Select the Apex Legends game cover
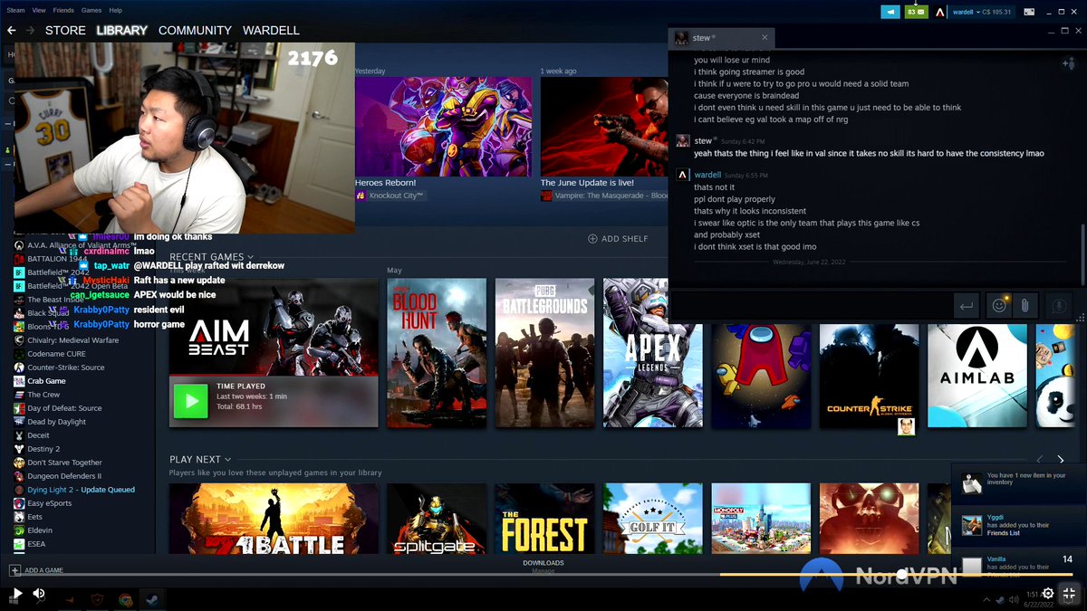The height and width of the screenshot is (611, 1087). click(x=652, y=352)
